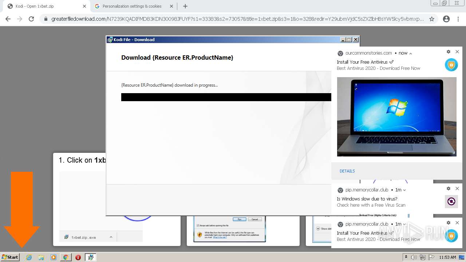
Task: Restore down the Chrome browser window
Action: [x=445, y=3]
